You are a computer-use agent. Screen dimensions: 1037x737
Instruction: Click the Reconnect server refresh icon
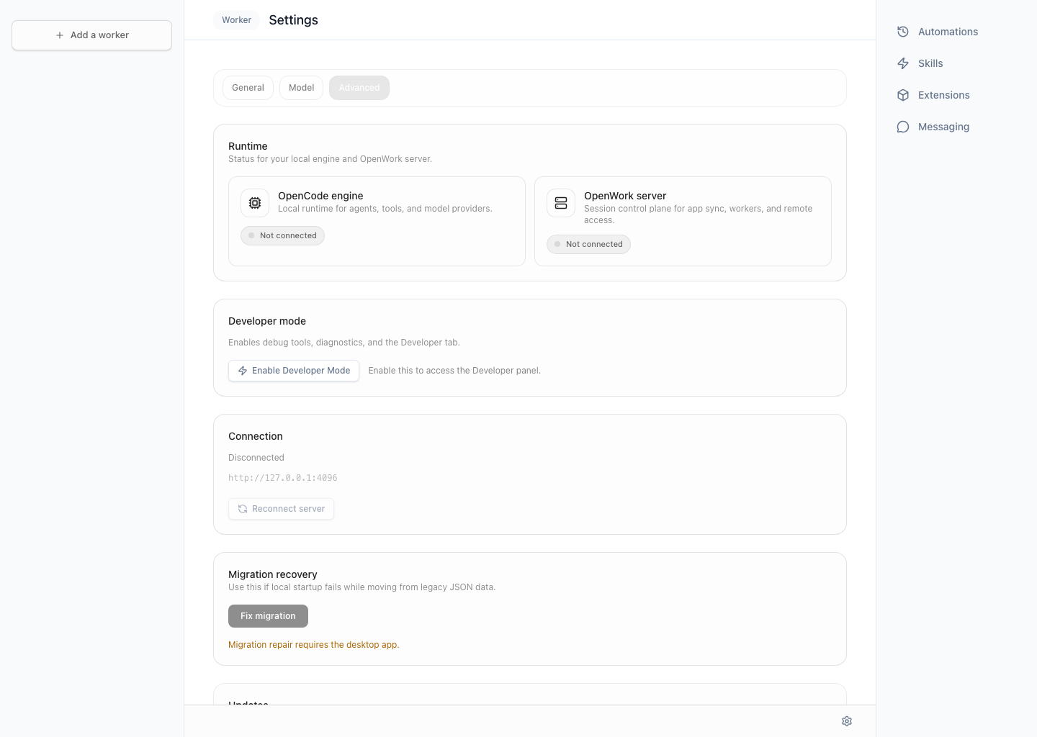(x=243, y=509)
